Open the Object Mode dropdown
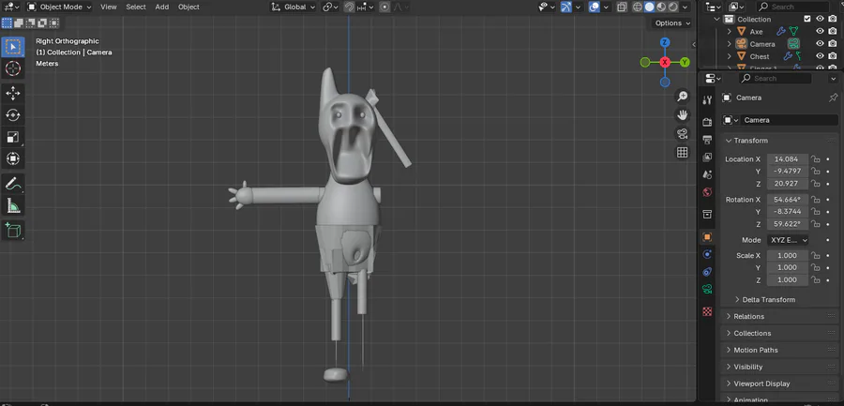Screen dimensions: 844x406 (59, 7)
